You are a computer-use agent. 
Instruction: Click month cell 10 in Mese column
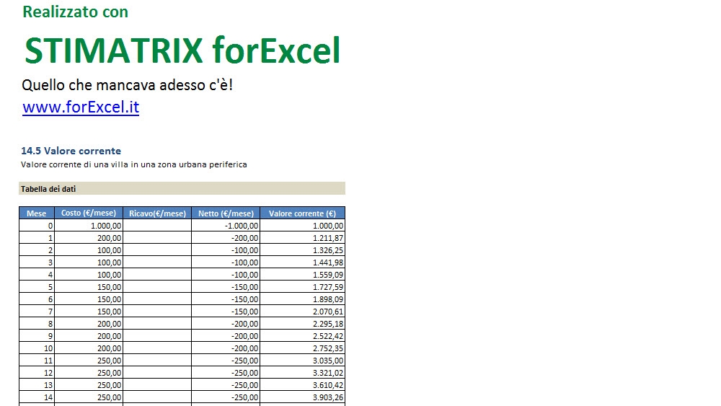37,348
